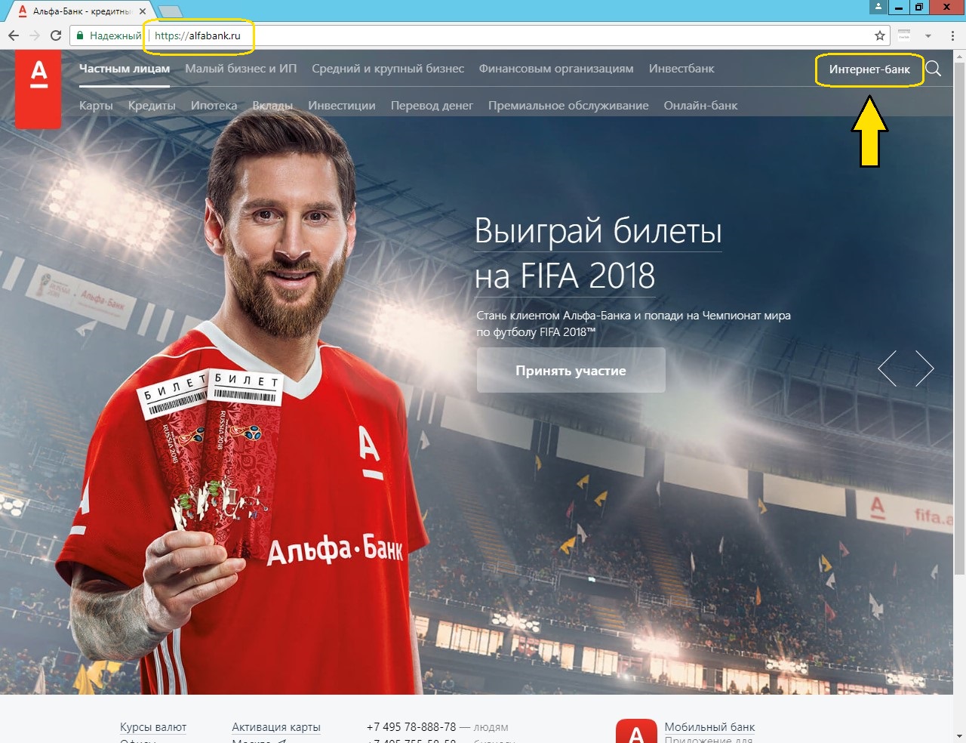
Task: Open the Кредиты menu item
Action: (x=152, y=106)
